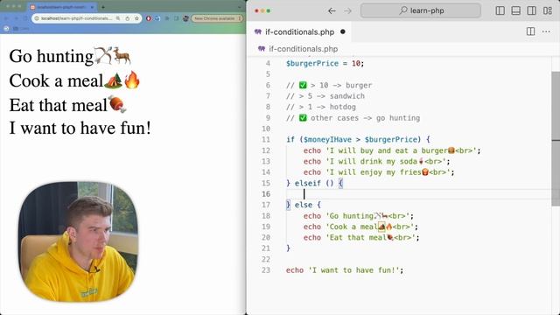
Task: Open the bookmarks bar folder
Action: click(20, 28)
